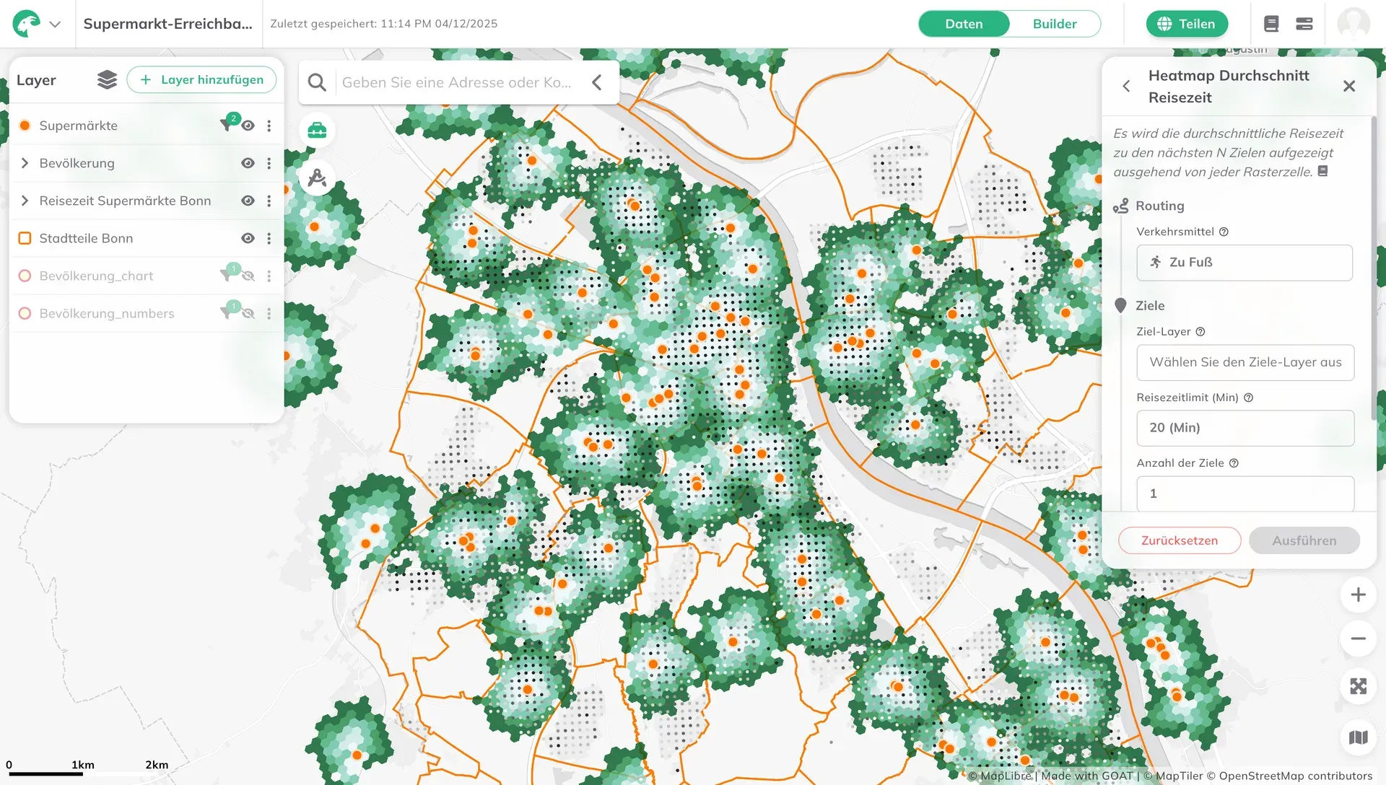
Task: Open the user avatar menu
Action: (1354, 24)
